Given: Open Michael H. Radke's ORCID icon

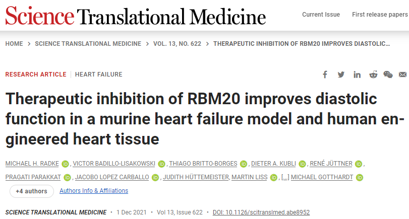Looking at the screenshot, I should [x=65, y=164].
